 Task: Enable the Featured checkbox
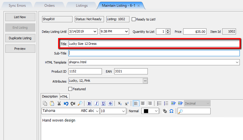pyautogui.click(x=70, y=89)
